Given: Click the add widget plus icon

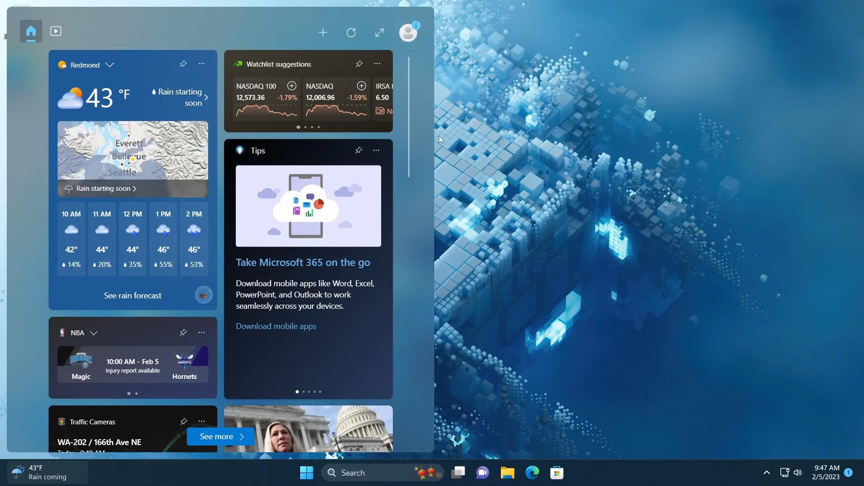Looking at the screenshot, I should click(x=323, y=32).
